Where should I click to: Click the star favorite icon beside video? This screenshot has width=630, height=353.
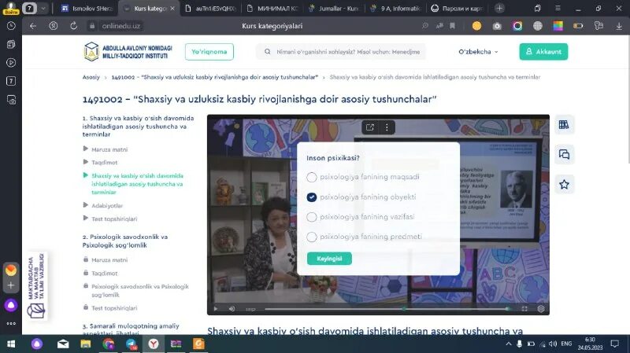click(564, 185)
